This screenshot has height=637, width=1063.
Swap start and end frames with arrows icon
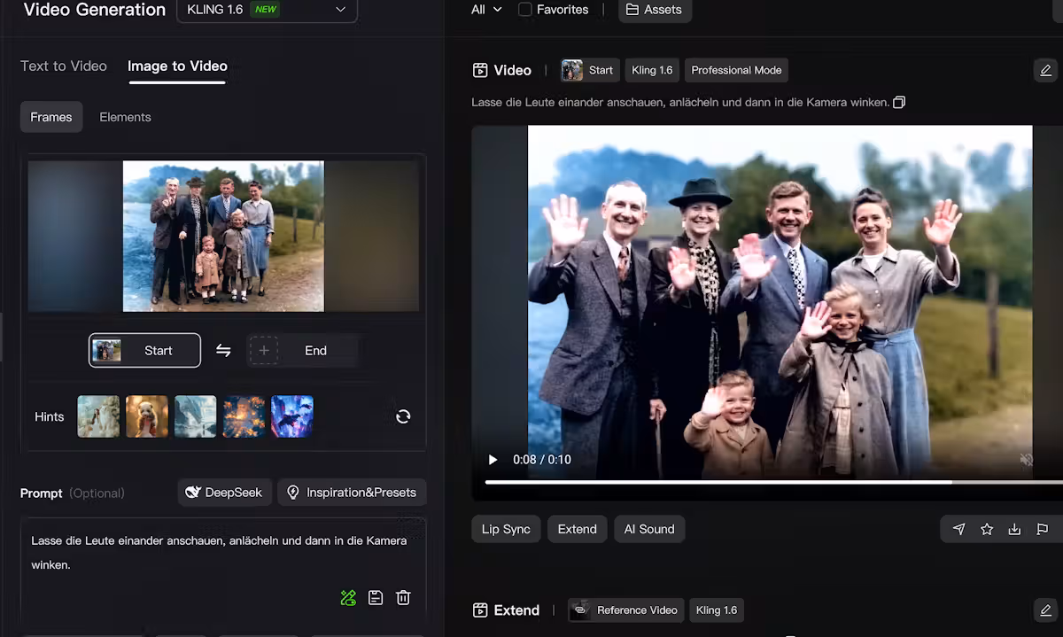[223, 350]
